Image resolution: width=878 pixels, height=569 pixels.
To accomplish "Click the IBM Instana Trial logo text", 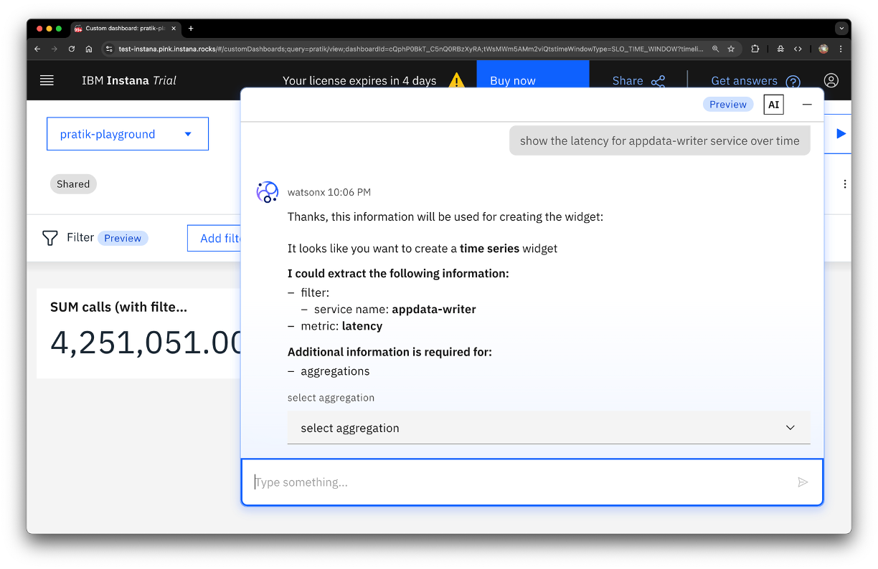I will (x=129, y=80).
